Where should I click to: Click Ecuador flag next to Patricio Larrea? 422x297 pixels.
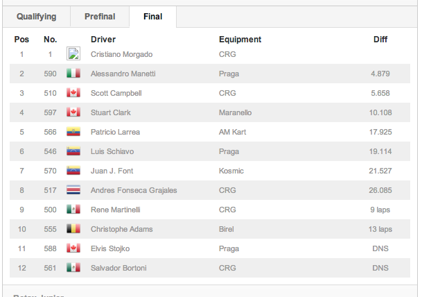tap(73, 132)
